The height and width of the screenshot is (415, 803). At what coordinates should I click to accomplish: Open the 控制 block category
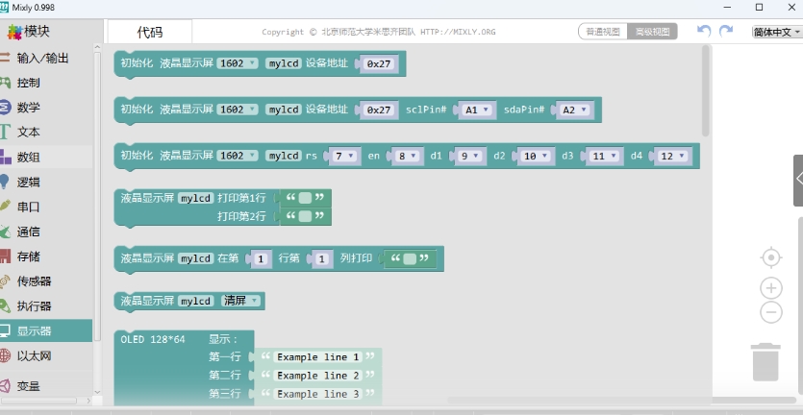pyautogui.click(x=29, y=83)
